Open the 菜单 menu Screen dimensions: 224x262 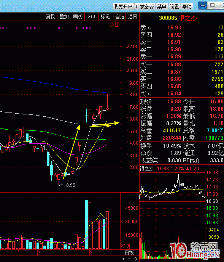(x=162, y=6)
